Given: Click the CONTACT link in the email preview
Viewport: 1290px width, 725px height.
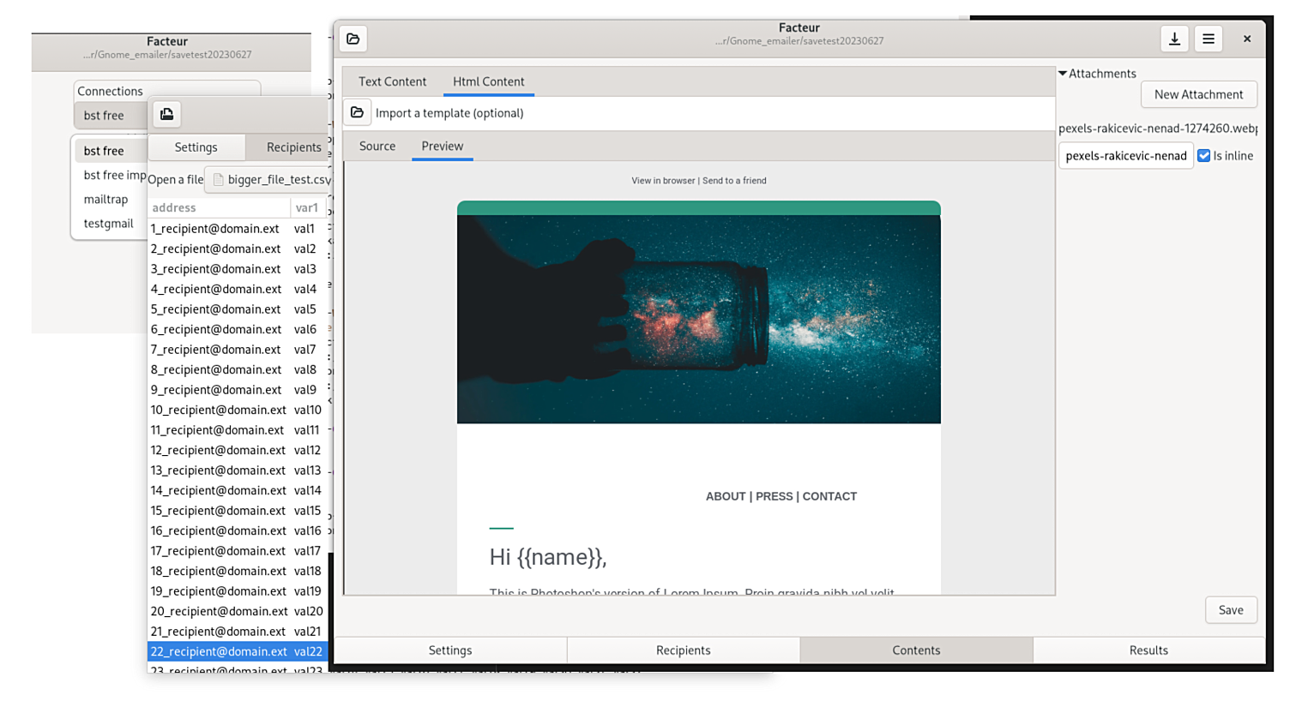Looking at the screenshot, I should point(829,496).
